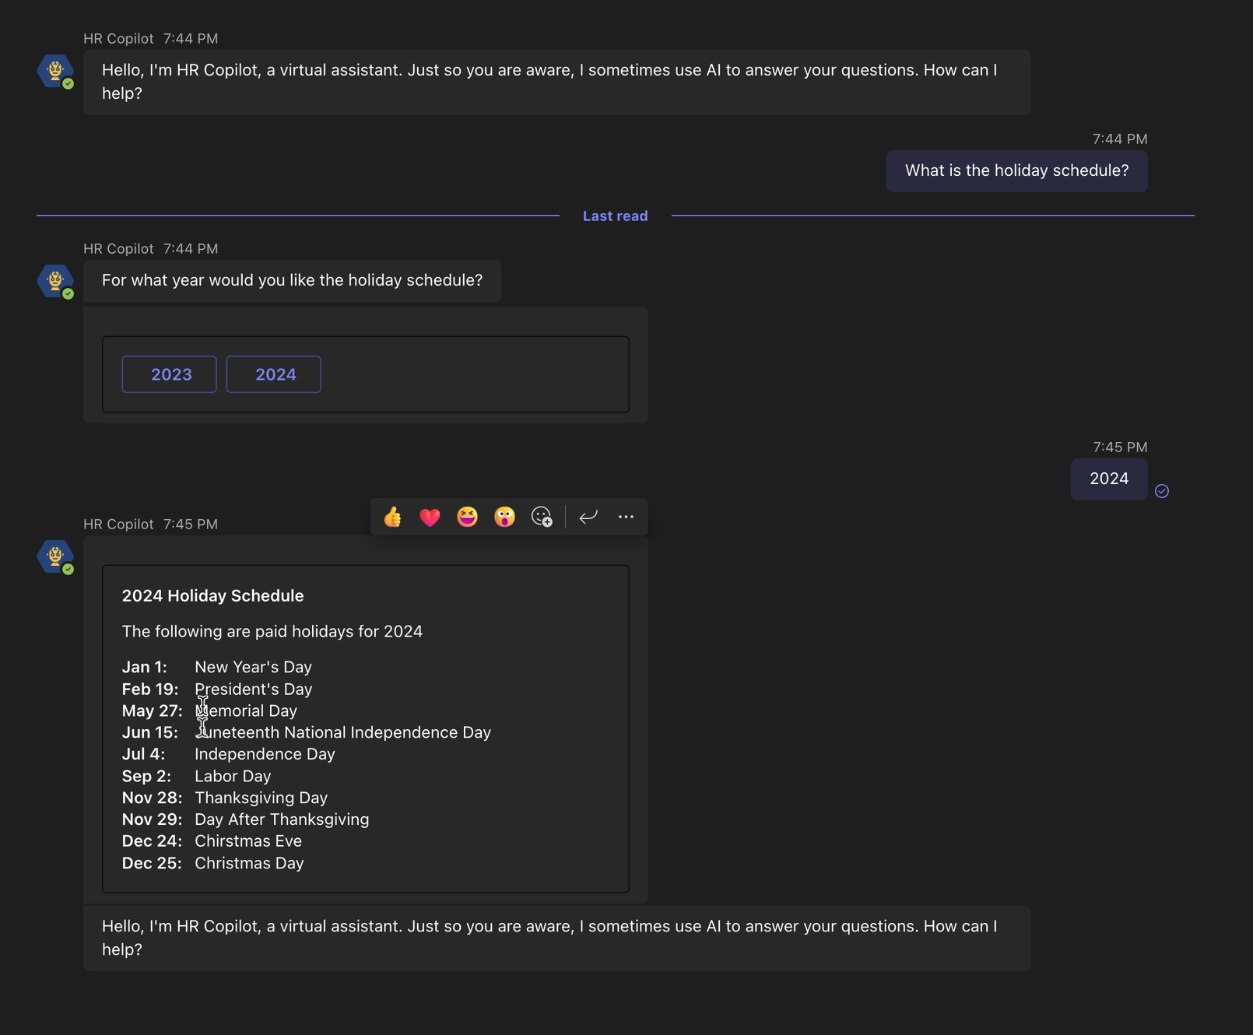The image size is (1253, 1035).
Task: Click the reply arrow in reaction toolbar
Action: point(588,517)
